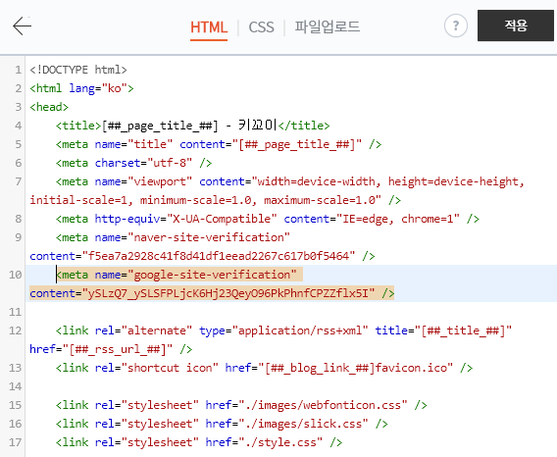Click the initial-scale=1 continuation line
The width and height of the screenshot is (557, 457).
216,200
